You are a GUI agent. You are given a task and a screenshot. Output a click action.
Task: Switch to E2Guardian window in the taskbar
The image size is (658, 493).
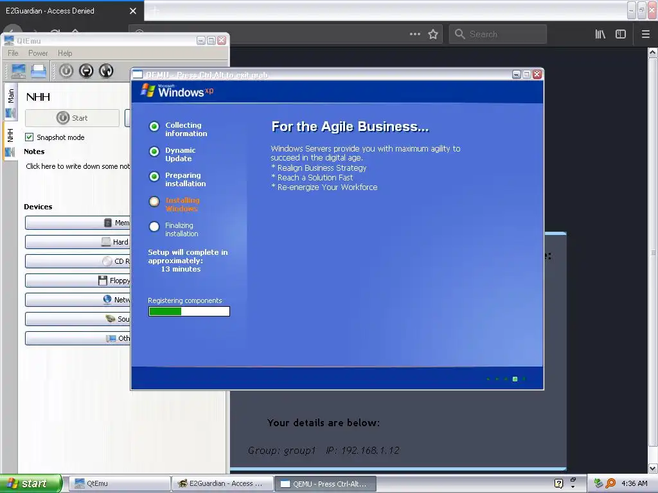tap(222, 483)
